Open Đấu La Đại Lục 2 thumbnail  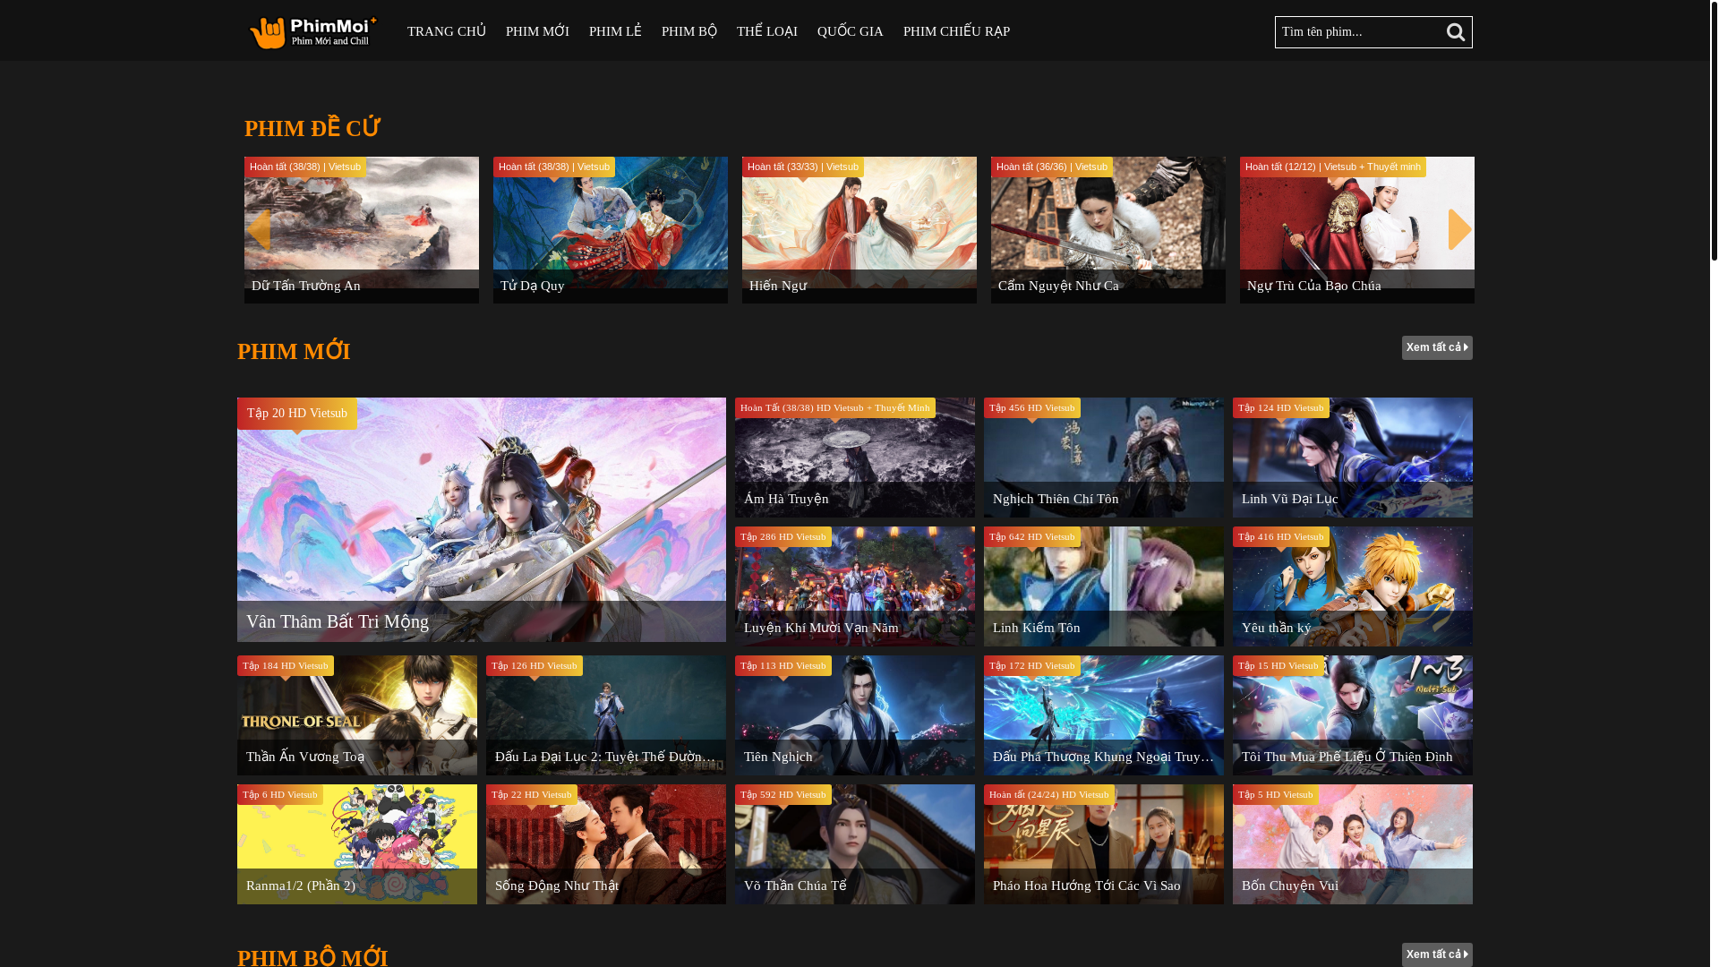point(606,715)
